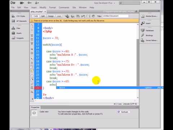Screen dimensions: 173x130
Task: Click the yellow syntax error warning bar
Action: tap(84, 21)
